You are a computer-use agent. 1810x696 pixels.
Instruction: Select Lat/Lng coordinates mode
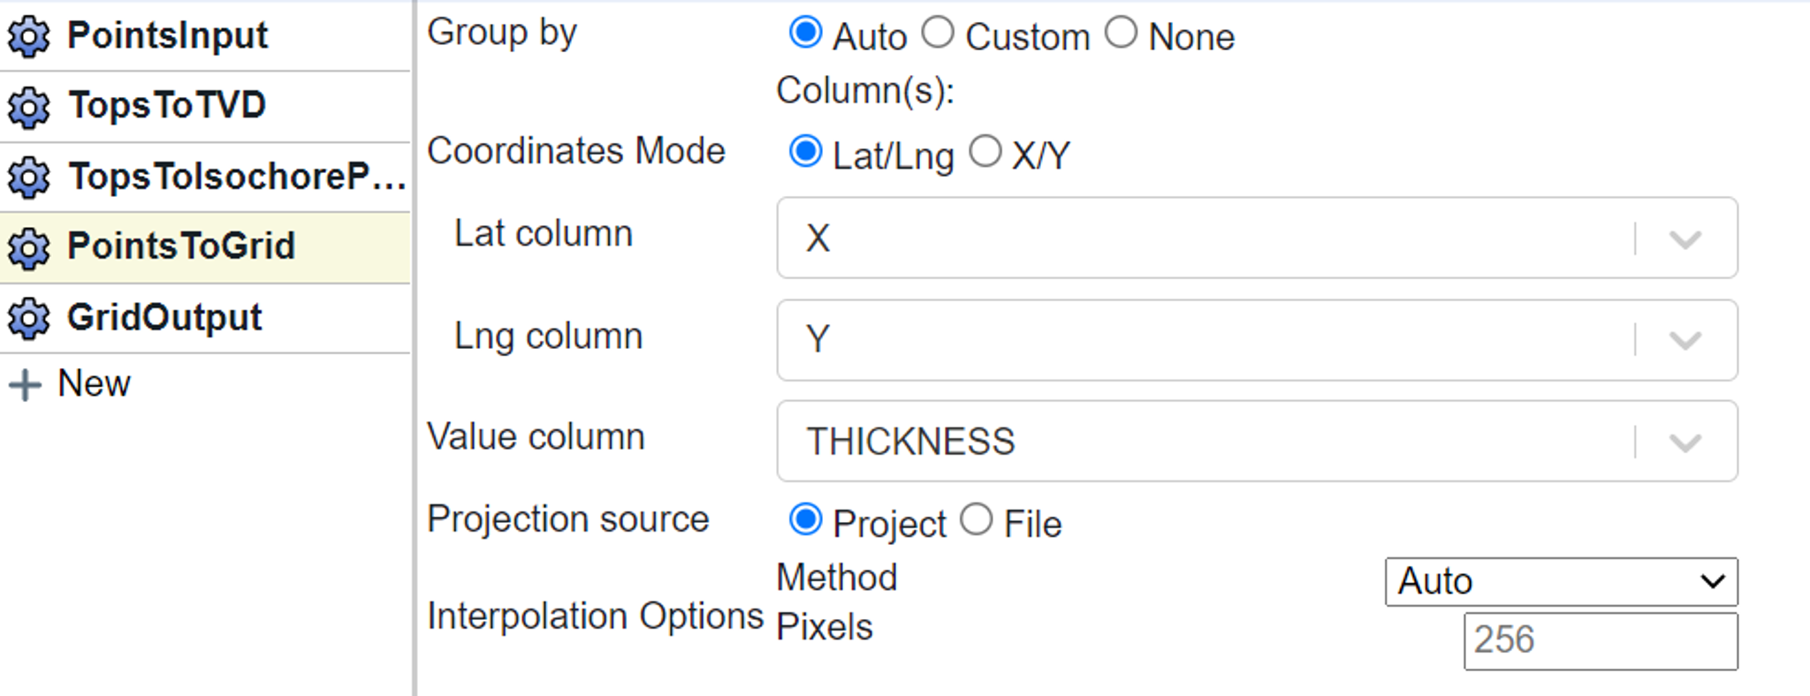click(x=805, y=152)
